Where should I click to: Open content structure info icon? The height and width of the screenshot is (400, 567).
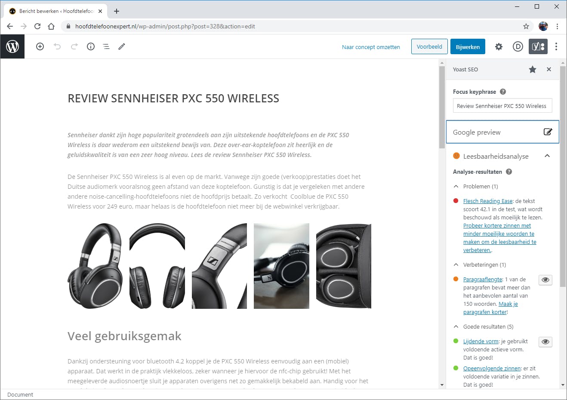[x=91, y=46]
